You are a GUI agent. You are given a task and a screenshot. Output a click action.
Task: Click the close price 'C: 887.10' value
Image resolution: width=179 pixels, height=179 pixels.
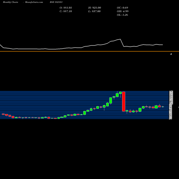[66, 11]
